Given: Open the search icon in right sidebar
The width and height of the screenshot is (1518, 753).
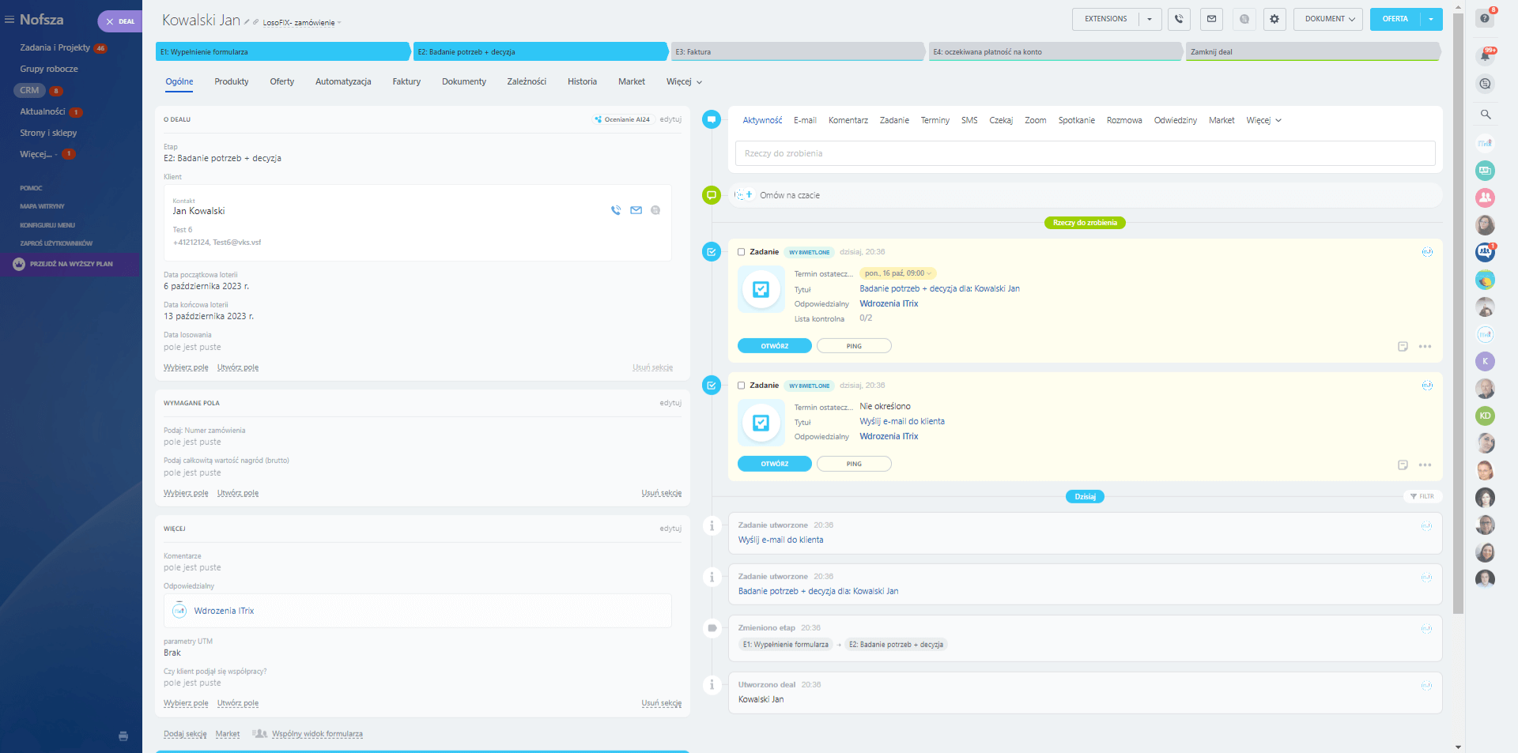Looking at the screenshot, I should tap(1486, 115).
